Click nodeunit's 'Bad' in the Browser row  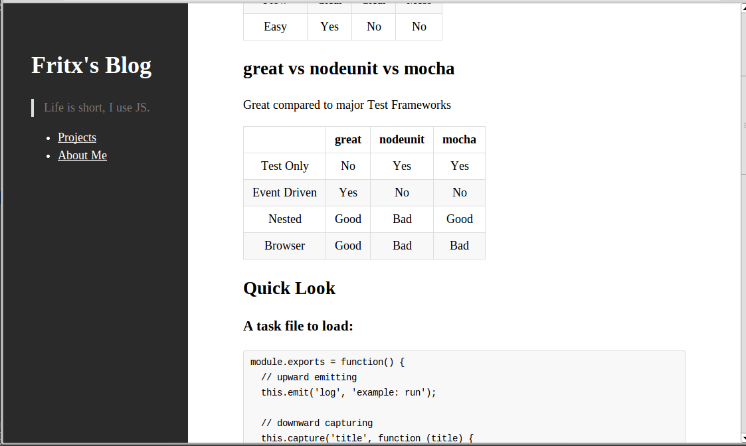pyautogui.click(x=401, y=246)
